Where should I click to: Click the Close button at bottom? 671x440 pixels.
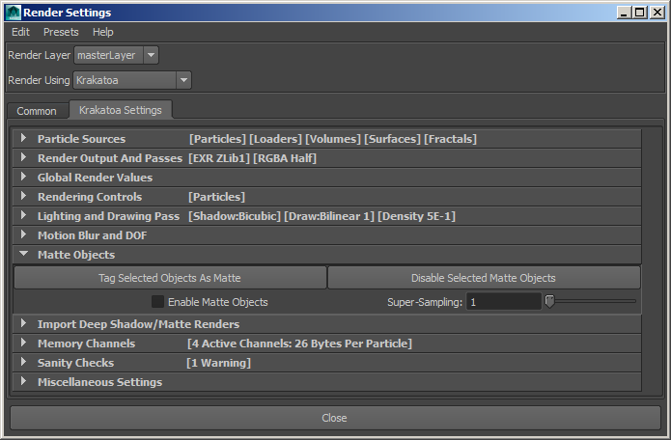[336, 418]
